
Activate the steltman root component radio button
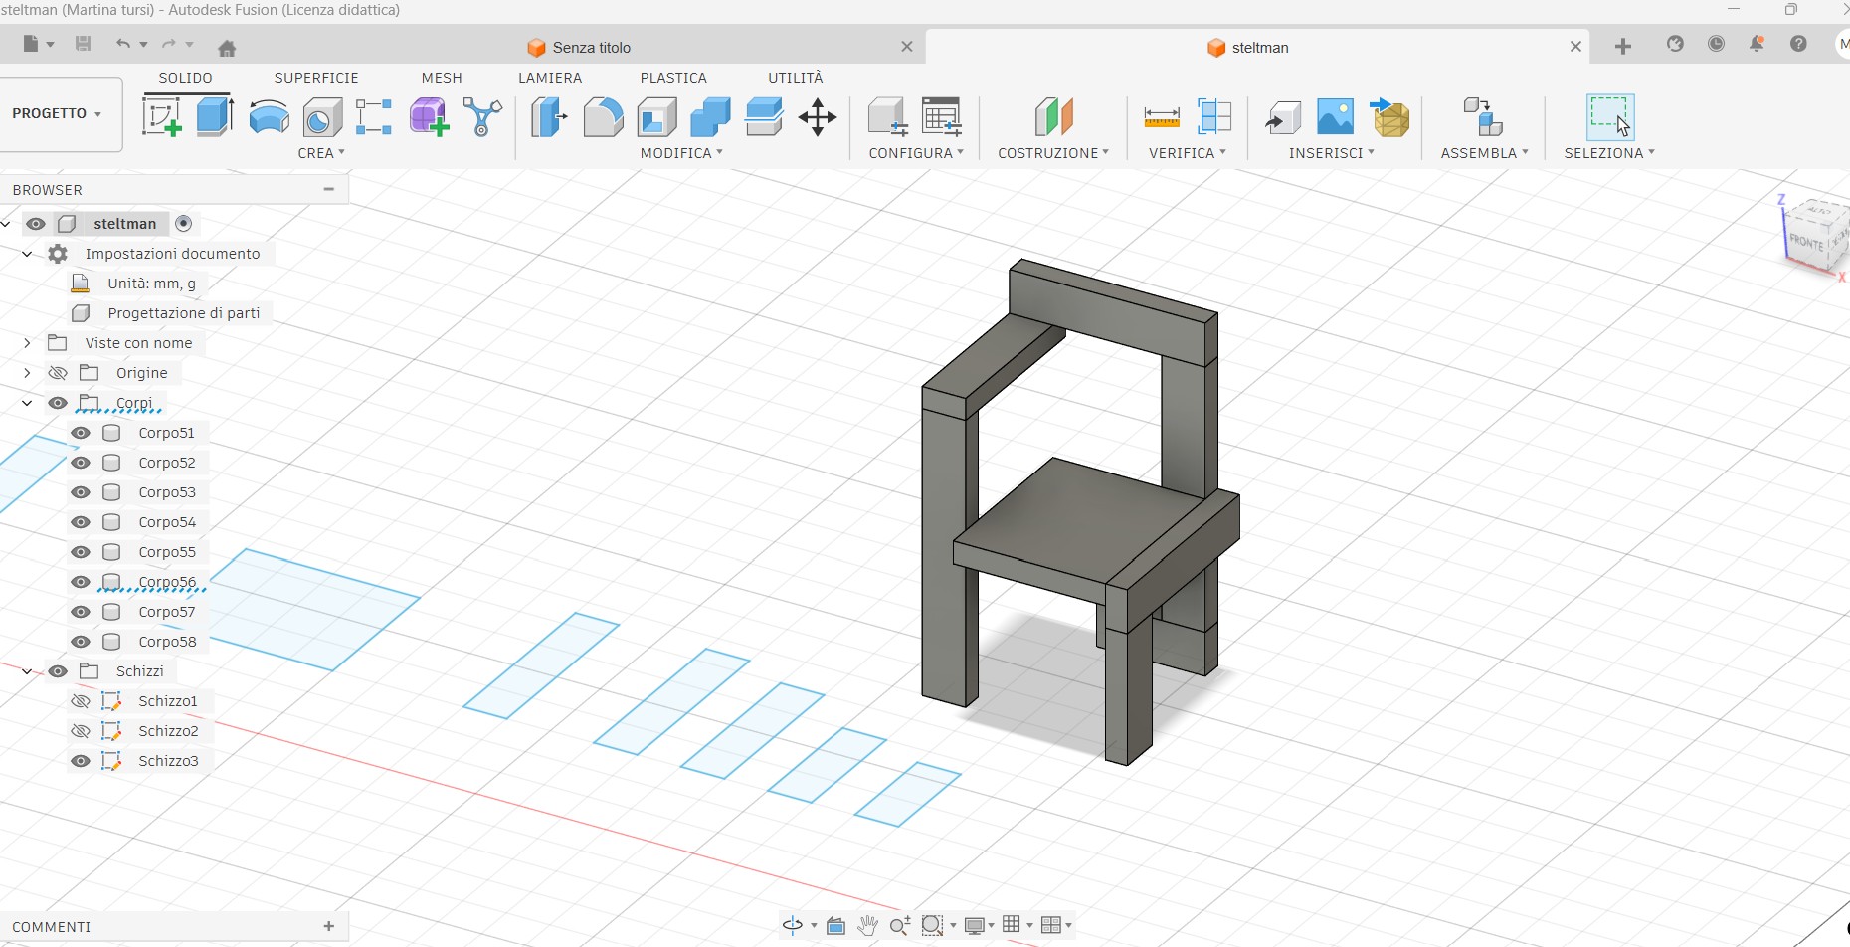pos(183,224)
